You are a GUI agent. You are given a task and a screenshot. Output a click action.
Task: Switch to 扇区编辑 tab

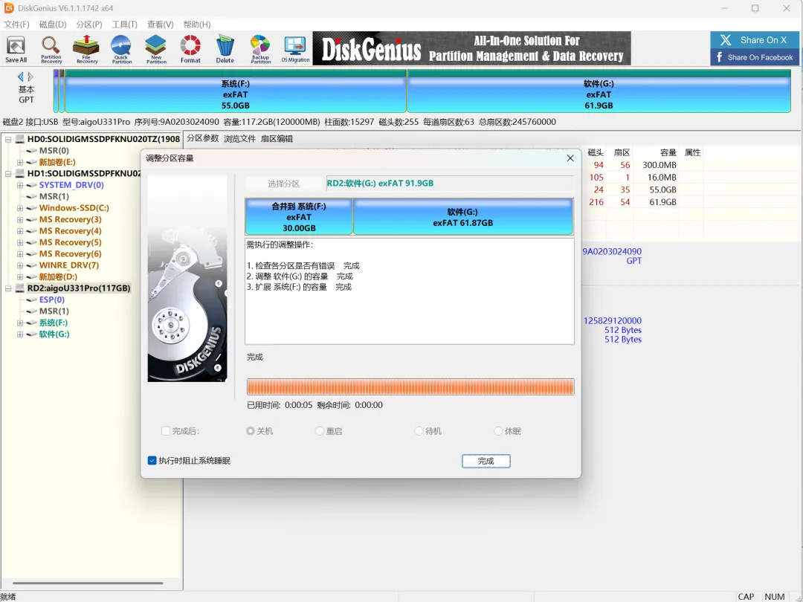pos(277,139)
